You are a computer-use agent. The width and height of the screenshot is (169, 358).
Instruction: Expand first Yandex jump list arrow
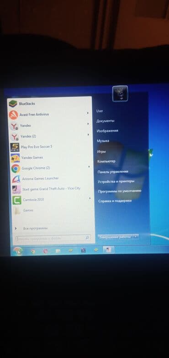pyautogui.click(x=88, y=124)
